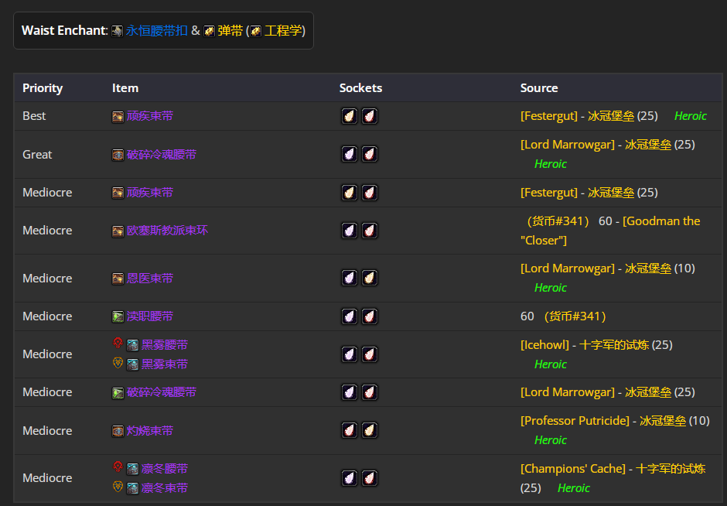The height and width of the screenshot is (506, 727).
Task: Click the item icon for 破碎冷魂腰带 in Great row
Action: click(118, 155)
